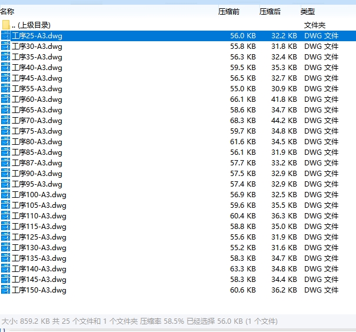Viewport: 356px width, 332px height.
Task: Click the DWG icon beside 工序80-A3.dwg
Action: click(6, 142)
